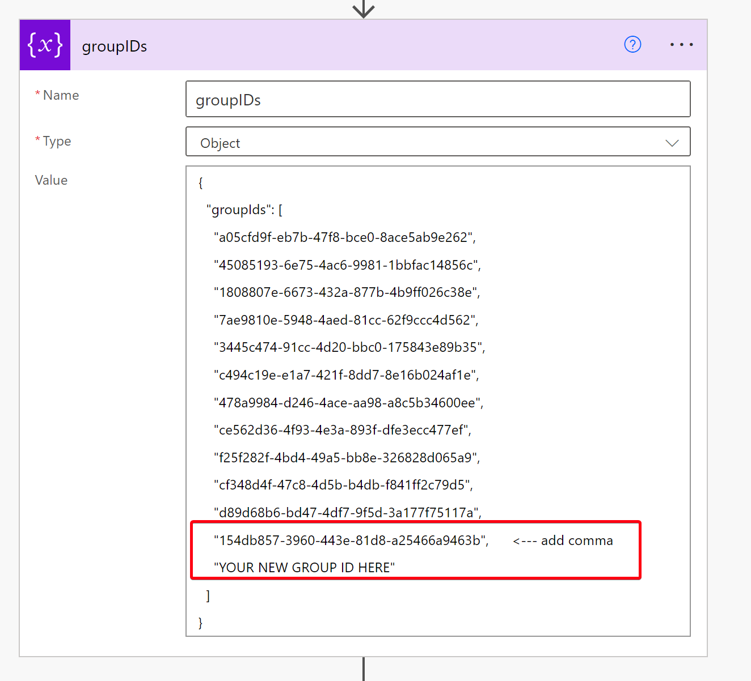Click the 478a9984-d246-4ace-aa98-a8c5b34600ee line

348,403
